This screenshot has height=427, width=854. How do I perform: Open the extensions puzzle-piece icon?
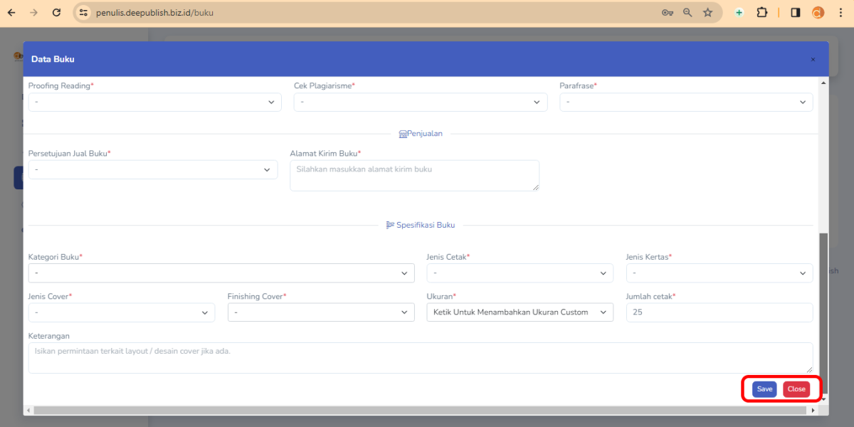[761, 12]
